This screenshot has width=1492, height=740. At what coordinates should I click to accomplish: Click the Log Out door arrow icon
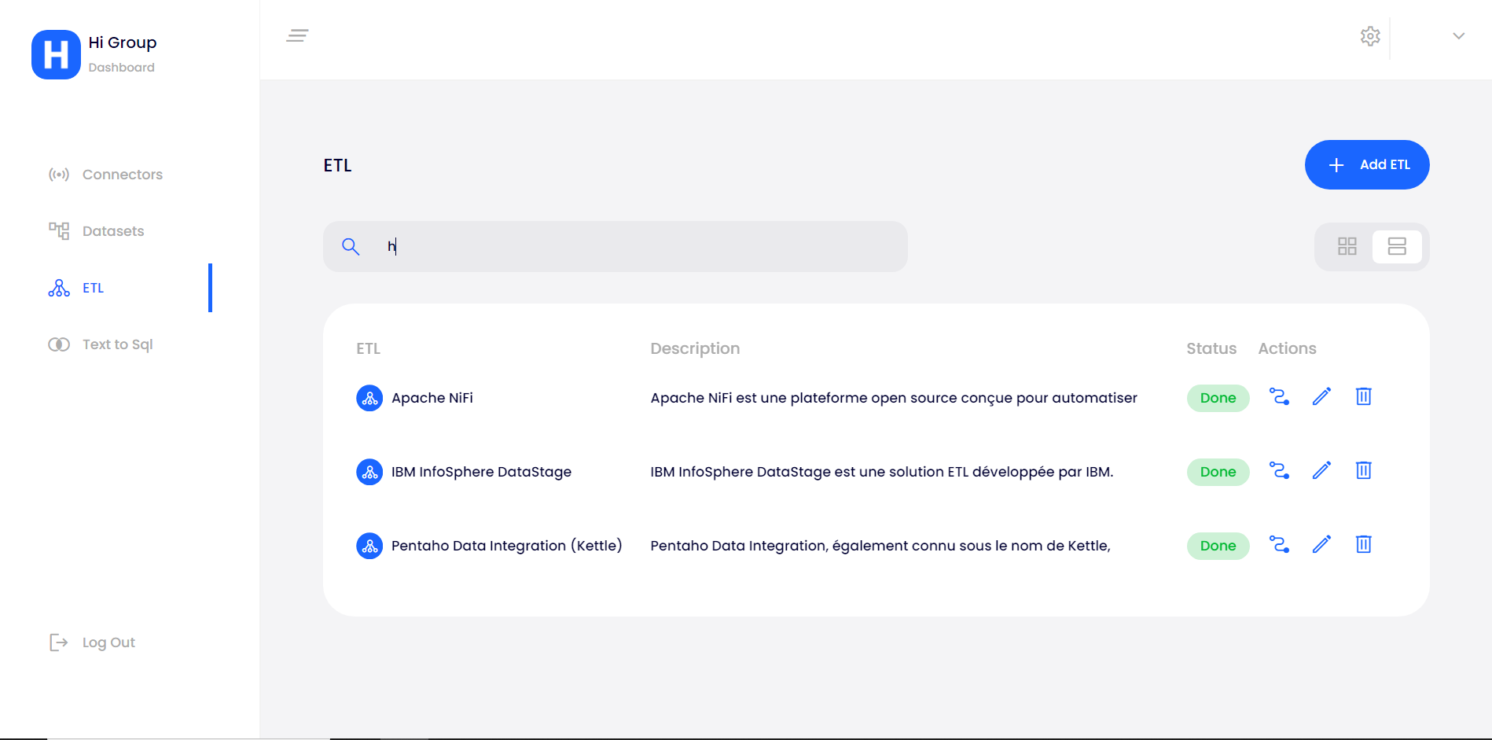point(59,642)
